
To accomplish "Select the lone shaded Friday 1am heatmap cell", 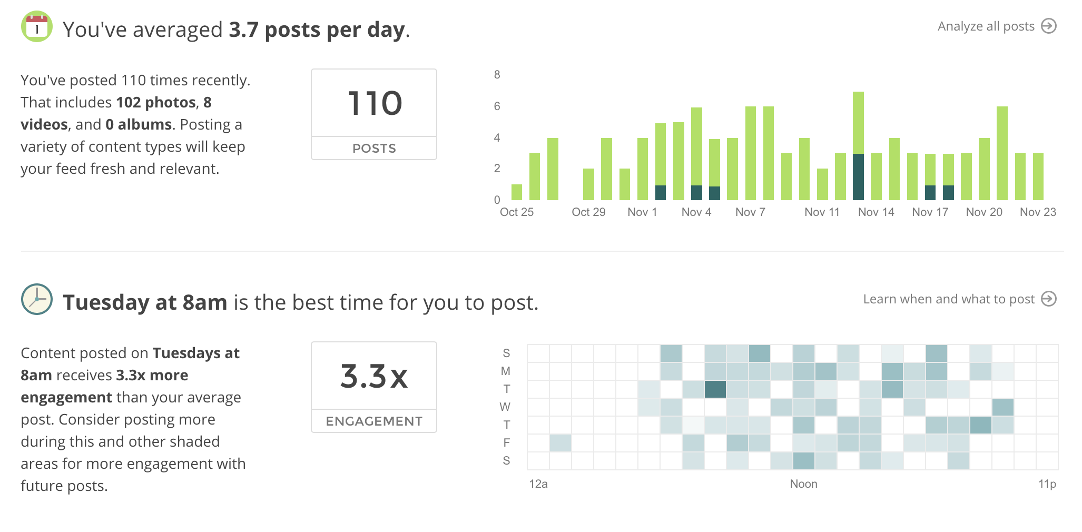I will [x=560, y=443].
